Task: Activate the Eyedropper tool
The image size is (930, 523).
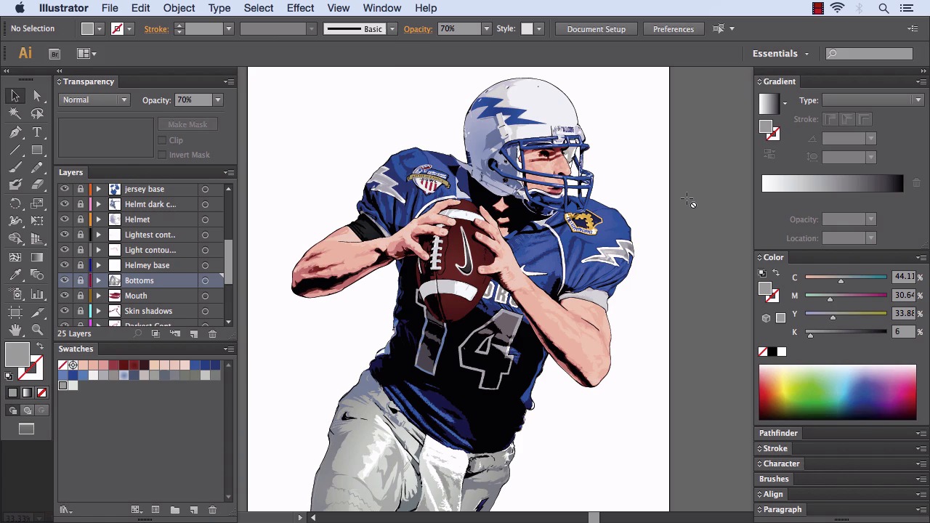Action: (15, 275)
